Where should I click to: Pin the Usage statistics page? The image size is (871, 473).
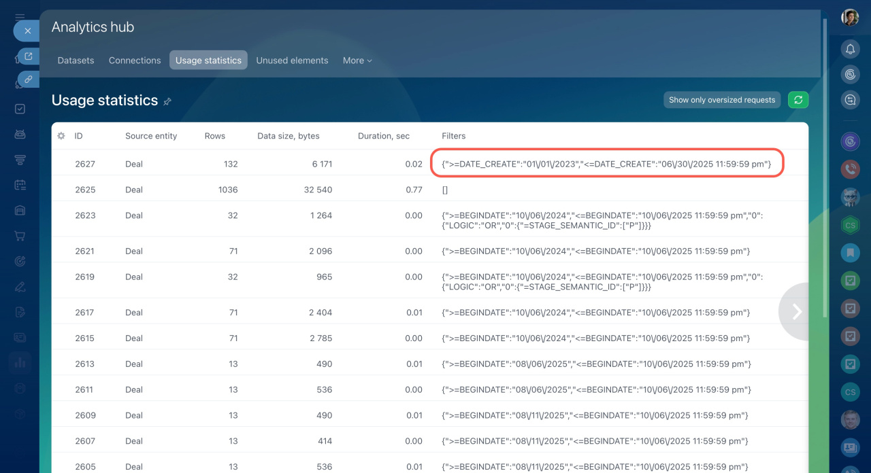(167, 101)
